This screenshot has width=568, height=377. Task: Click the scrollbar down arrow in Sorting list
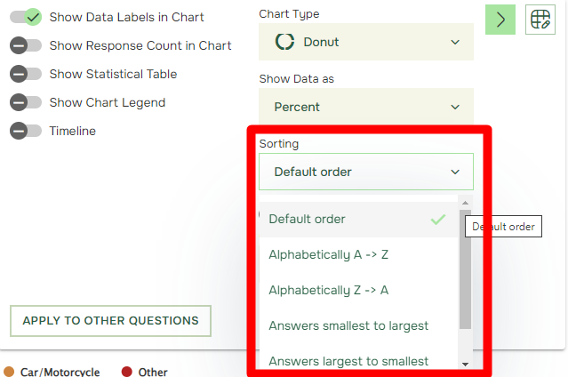(x=466, y=365)
